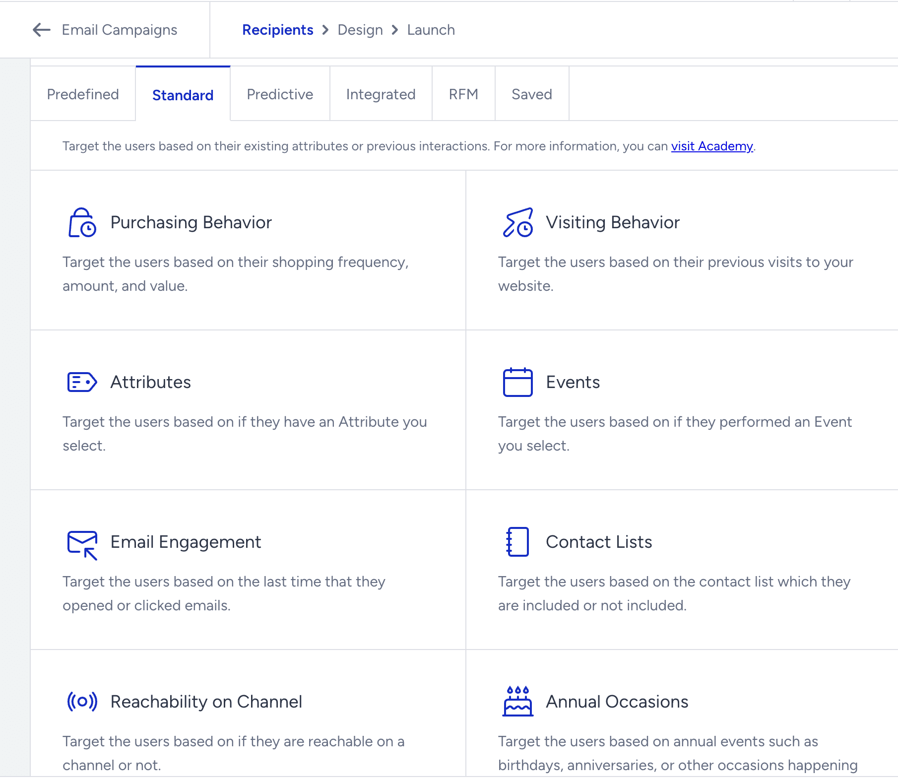Screen dimensions: 898x781
Task: Click the Events calendar icon
Action: (x=517, y=382)
